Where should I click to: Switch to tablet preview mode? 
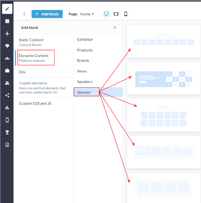point(116,14)
